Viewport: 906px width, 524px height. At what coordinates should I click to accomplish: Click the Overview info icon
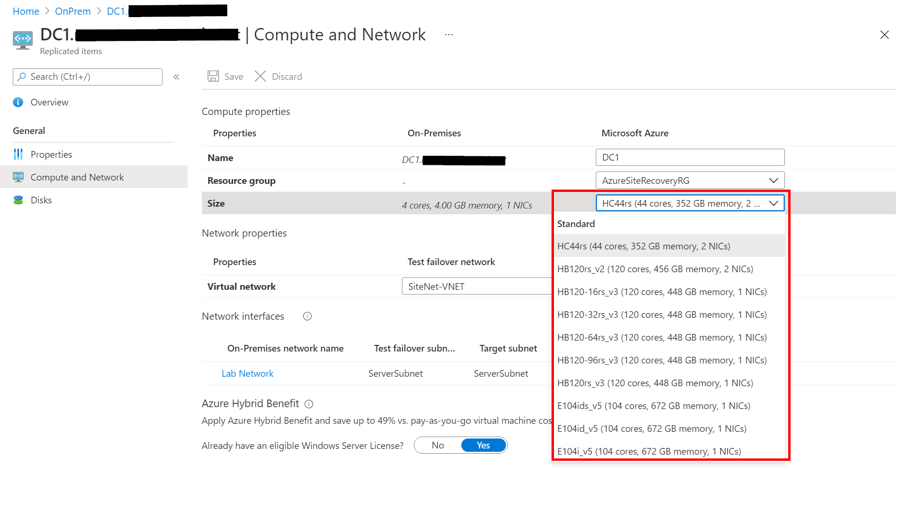point(18,102)
